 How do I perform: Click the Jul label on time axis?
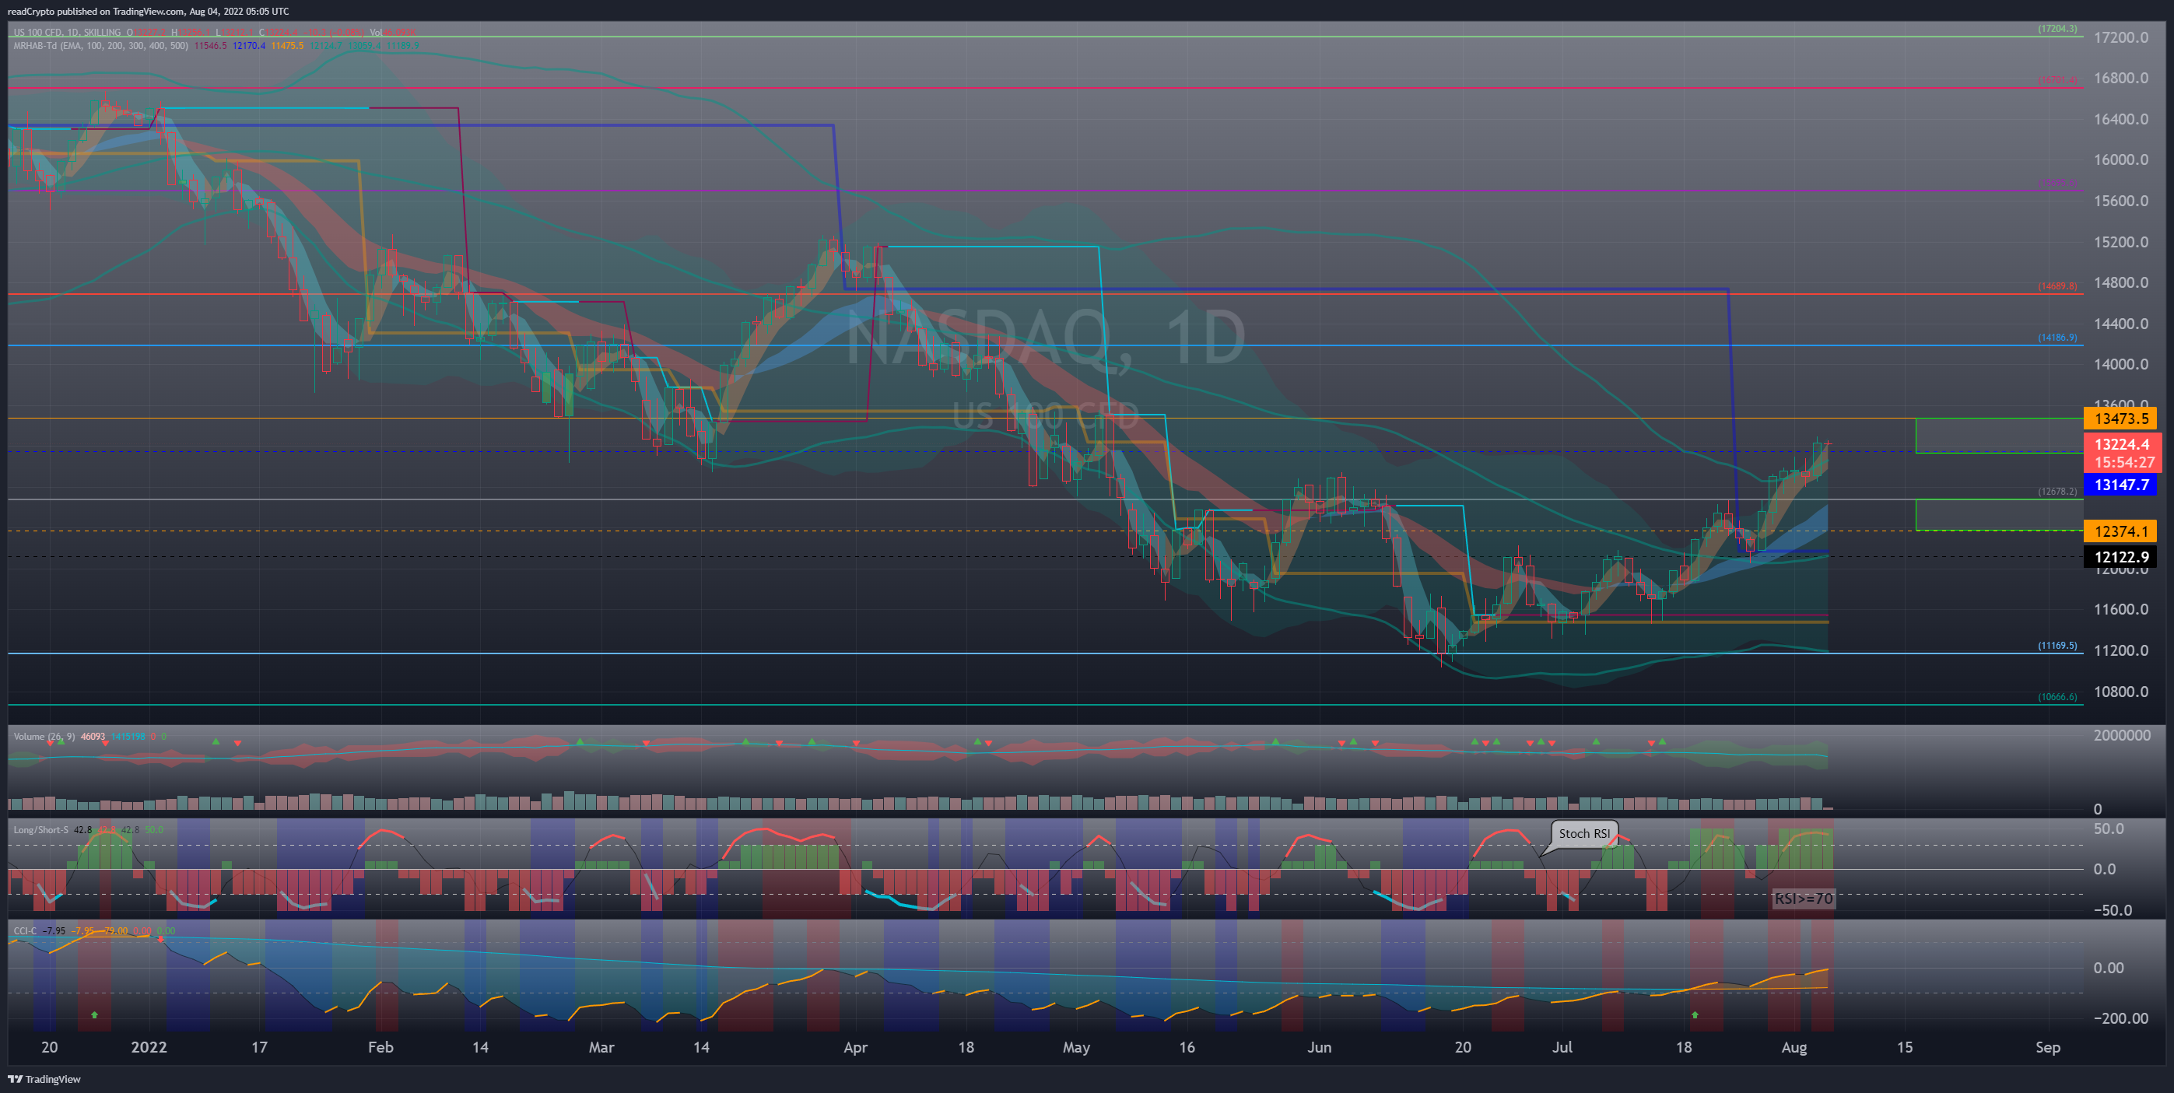(x=1562, y=1047)
